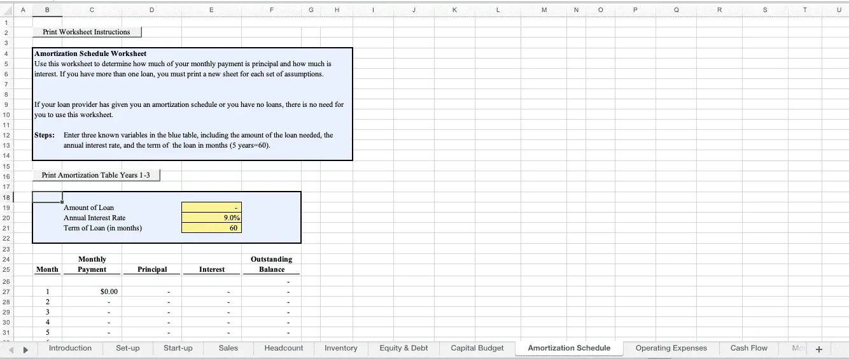Viewport: 849px width, 359px height.
Task: Select the Amount of Loan input cell
Action: coord(211,208)
